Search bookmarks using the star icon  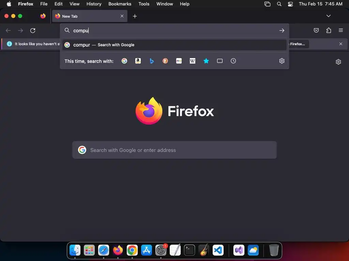coord(206,61)
